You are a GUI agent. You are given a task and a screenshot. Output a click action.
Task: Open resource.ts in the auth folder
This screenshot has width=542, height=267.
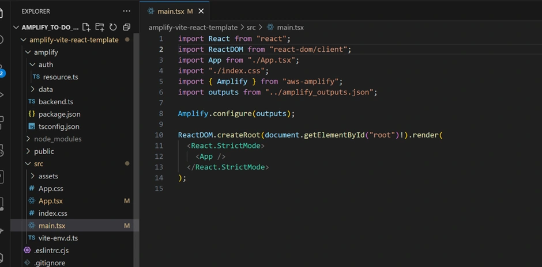(x=61, y=77)
